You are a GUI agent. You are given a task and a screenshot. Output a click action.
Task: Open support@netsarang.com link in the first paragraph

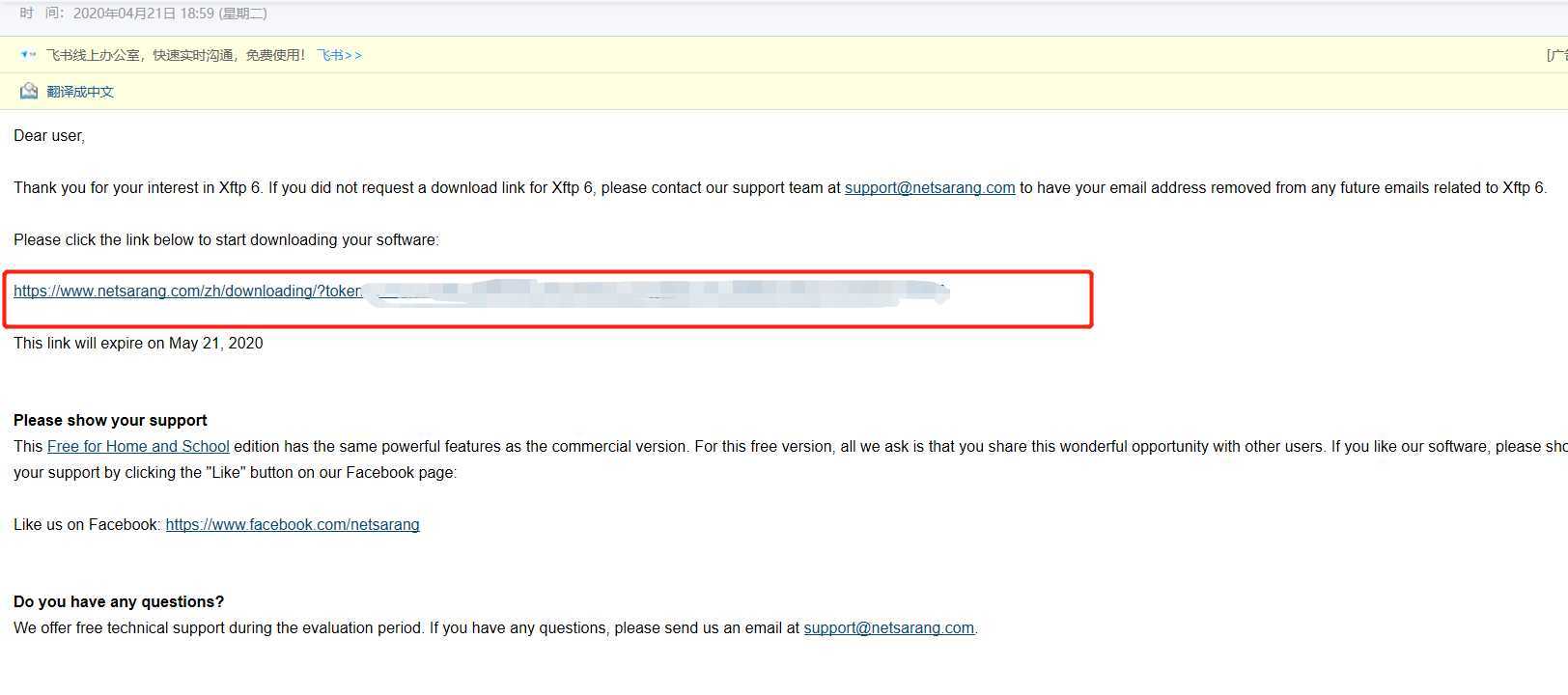(x=930, y=187)
